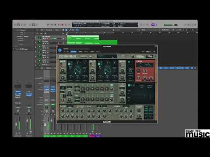Toggle the teal square button in OSC1 panel
Screen dimensions: 210x157
click(69, 64)
